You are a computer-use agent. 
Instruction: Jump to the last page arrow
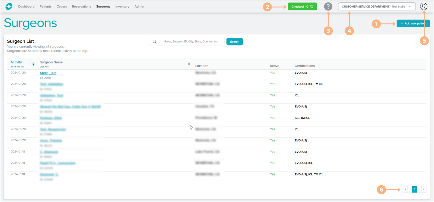[x=424, y=189]
